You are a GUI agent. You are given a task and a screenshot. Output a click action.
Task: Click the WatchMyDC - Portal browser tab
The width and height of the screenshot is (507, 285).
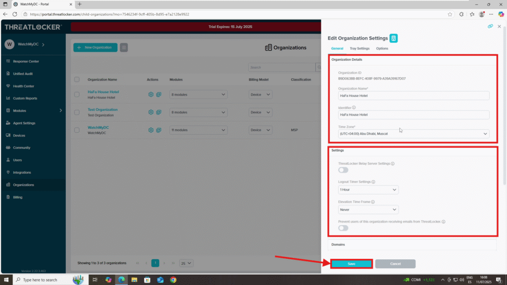coord(43,4)
